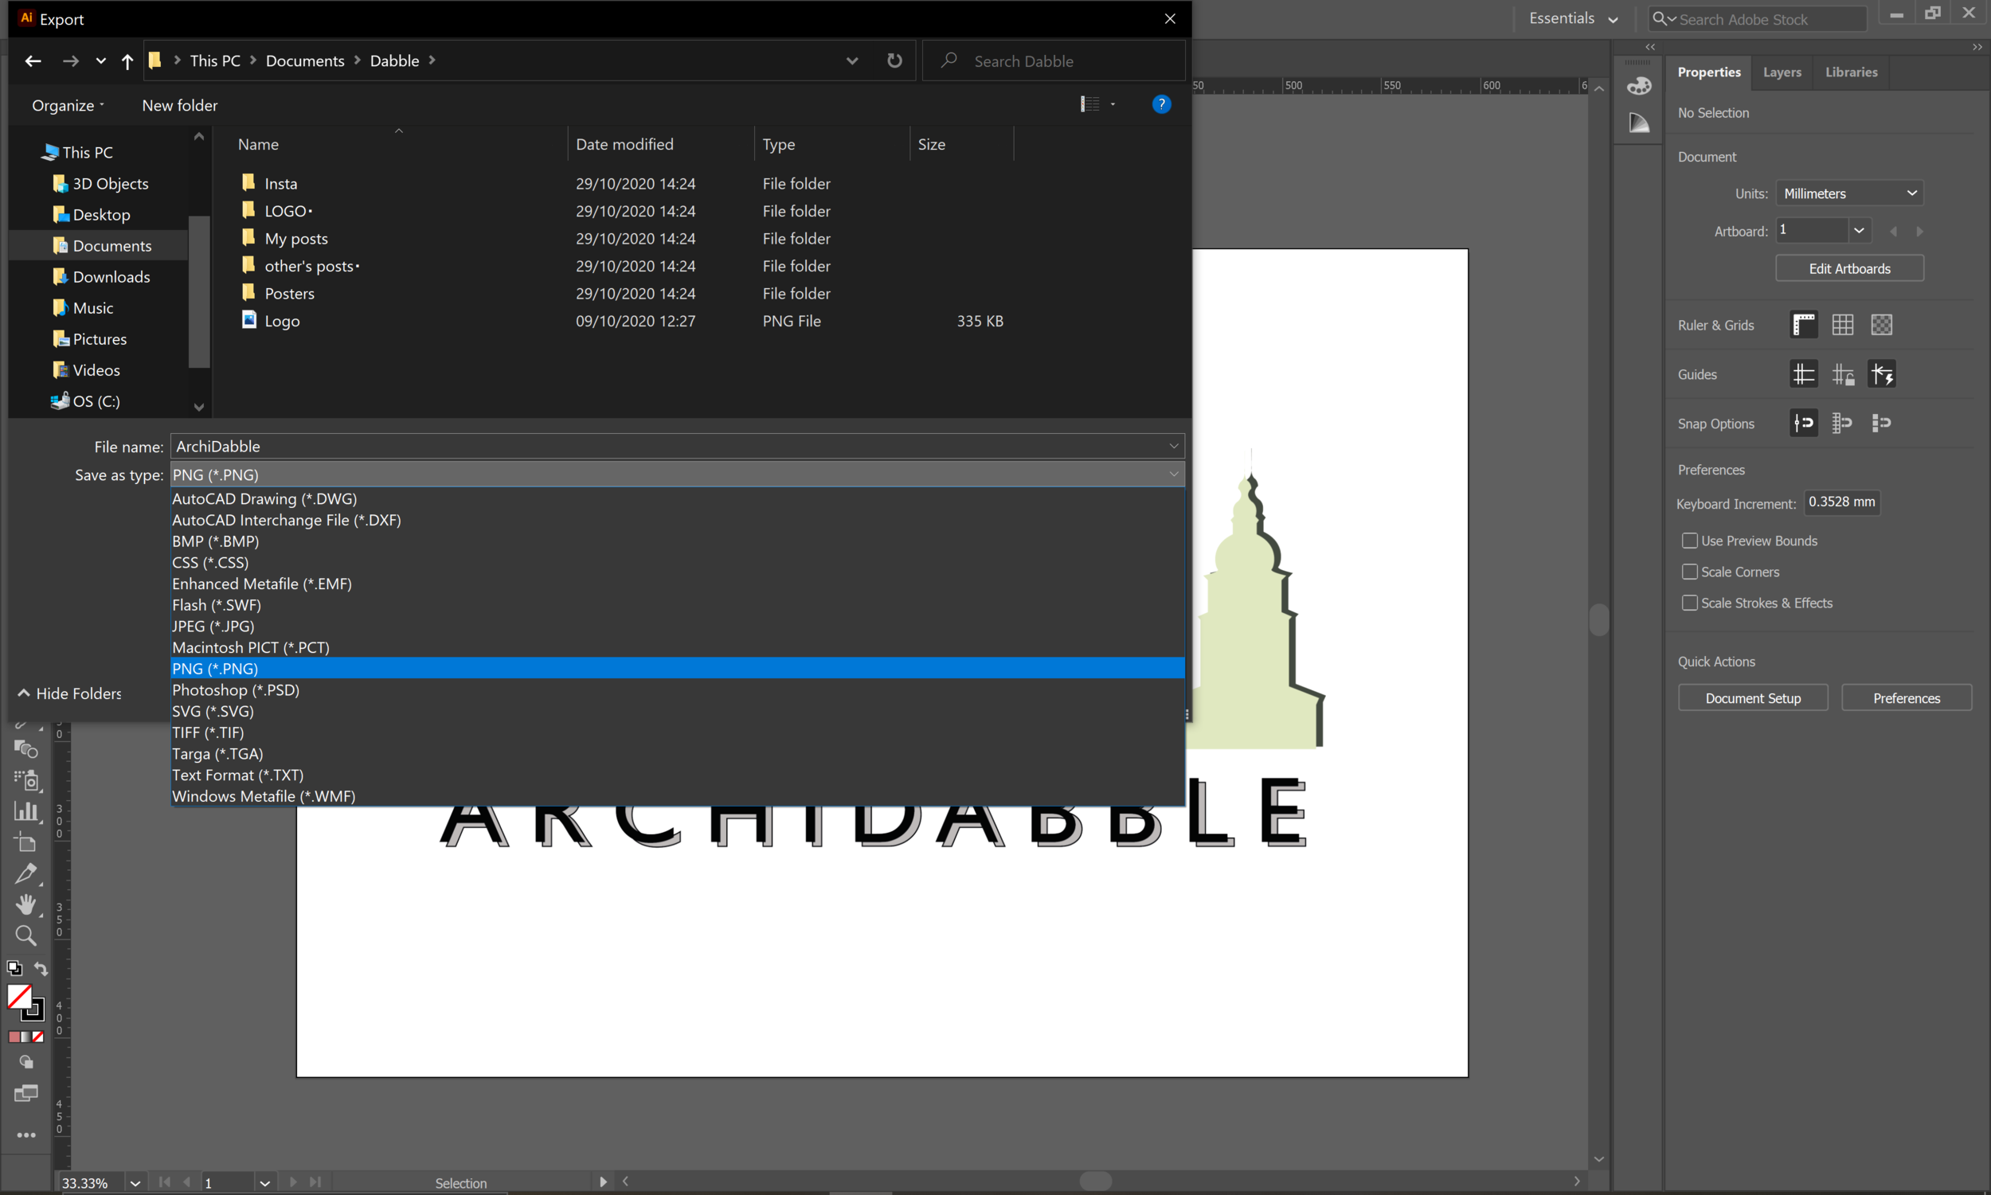Enable Use Preview Bounds checkbox
This screenshot has width=1991, height=1195.
click(1689, 541)
